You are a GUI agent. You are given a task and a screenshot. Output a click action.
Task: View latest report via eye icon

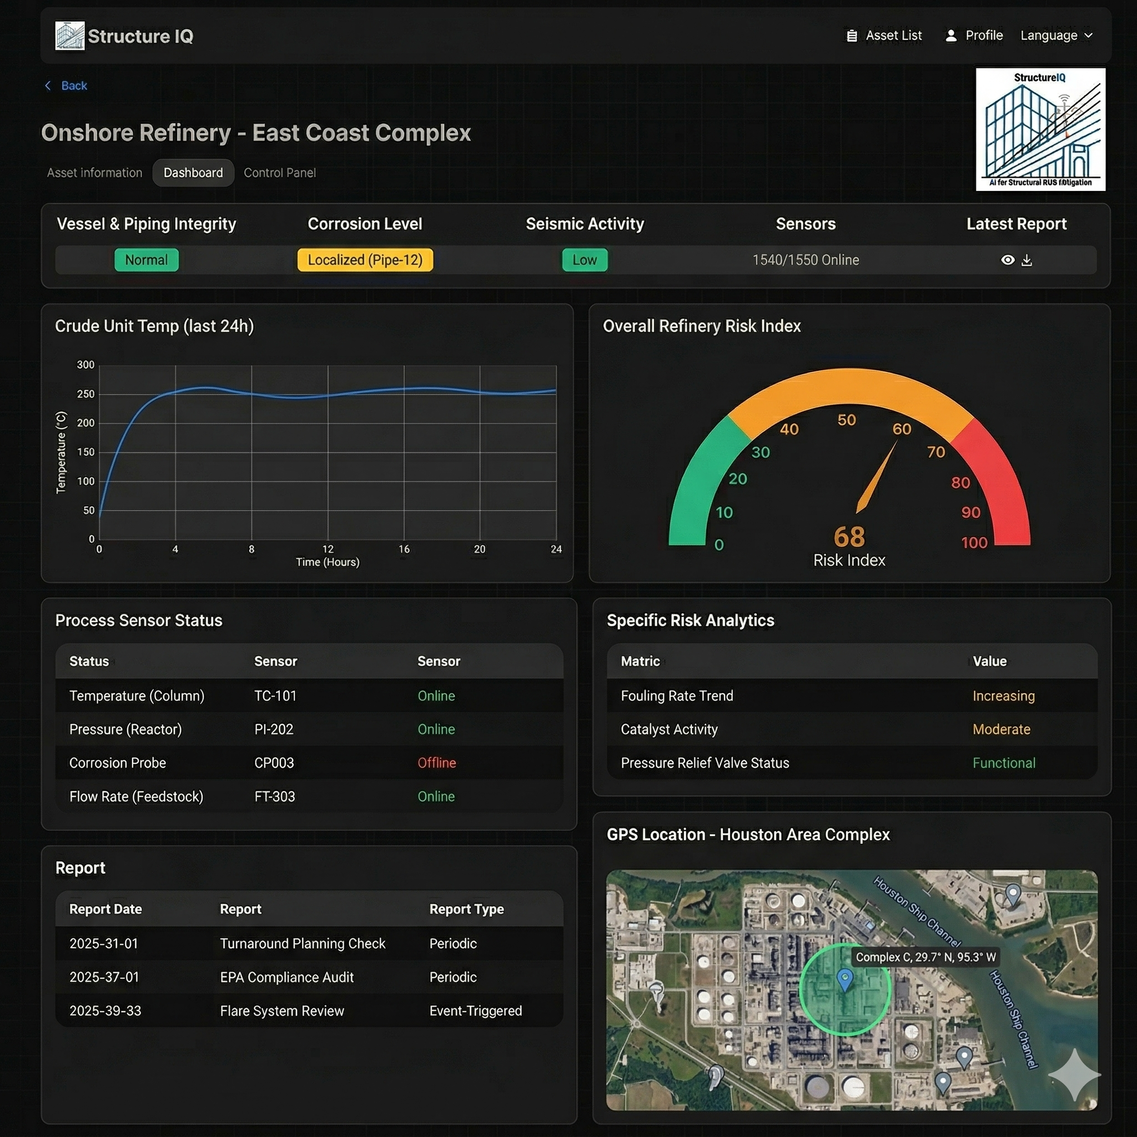click(1008, 260)
